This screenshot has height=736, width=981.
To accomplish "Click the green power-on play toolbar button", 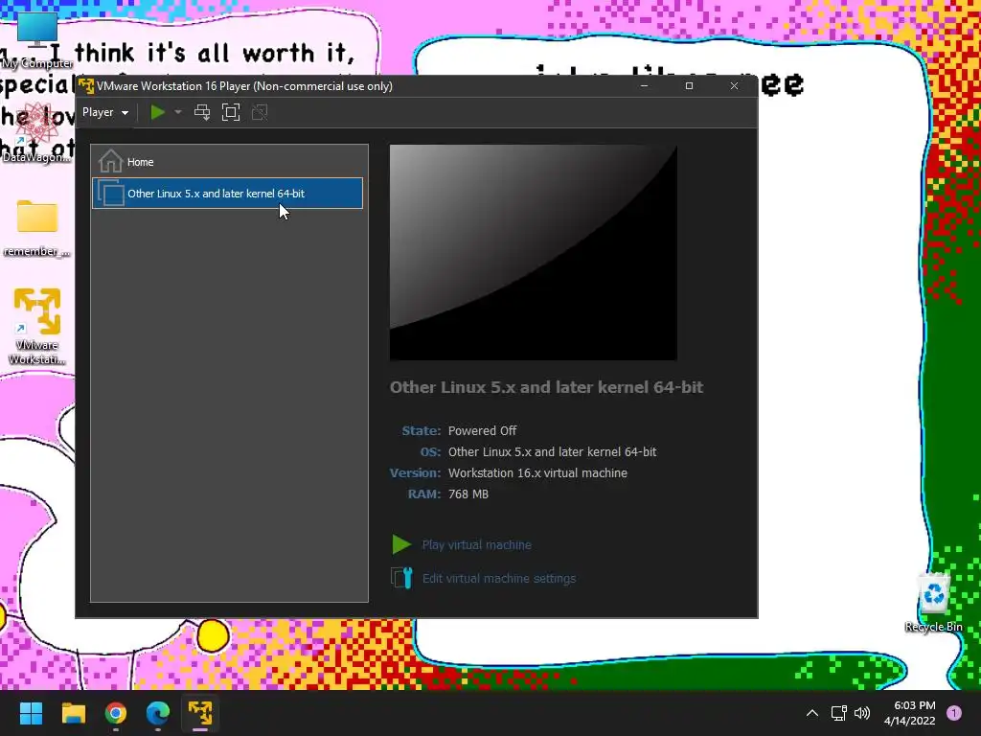I will click(x=158, y=113).
